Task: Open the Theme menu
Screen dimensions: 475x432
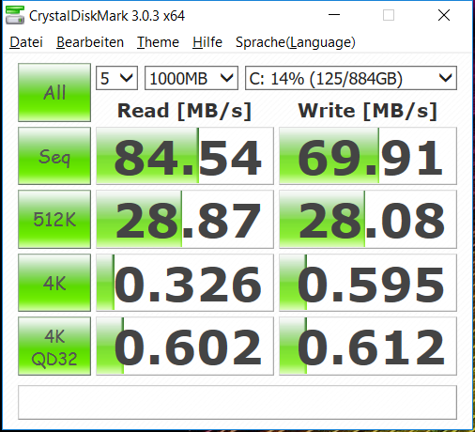Action: click(158, 42)
